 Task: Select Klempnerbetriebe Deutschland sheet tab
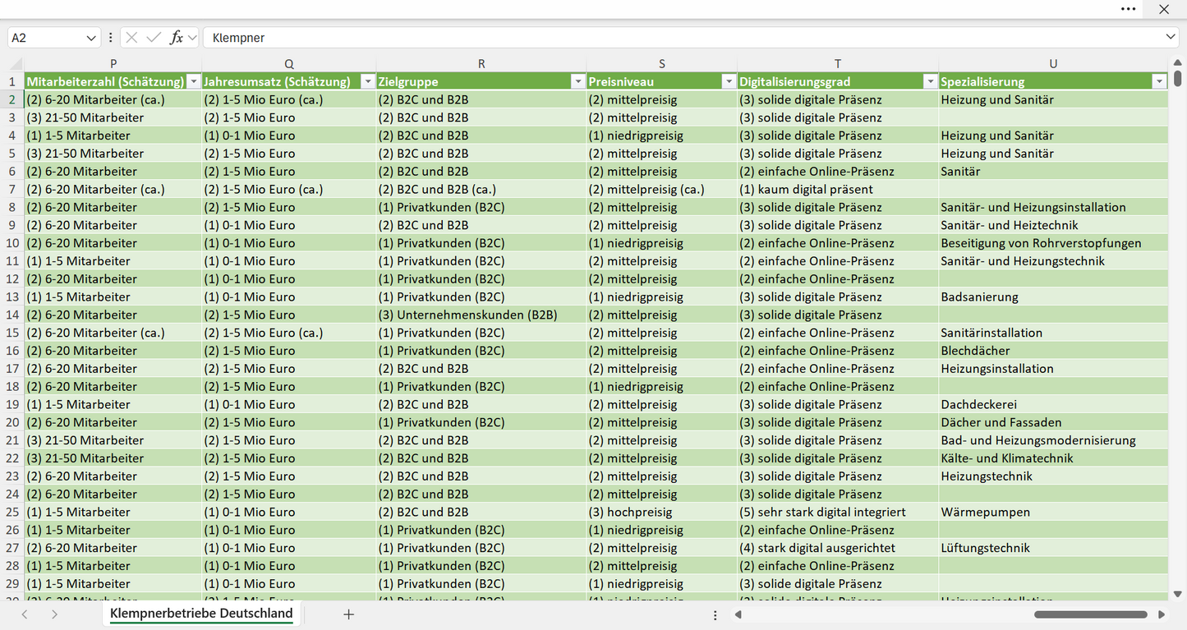pyautogui.click(x=201, y=614)
